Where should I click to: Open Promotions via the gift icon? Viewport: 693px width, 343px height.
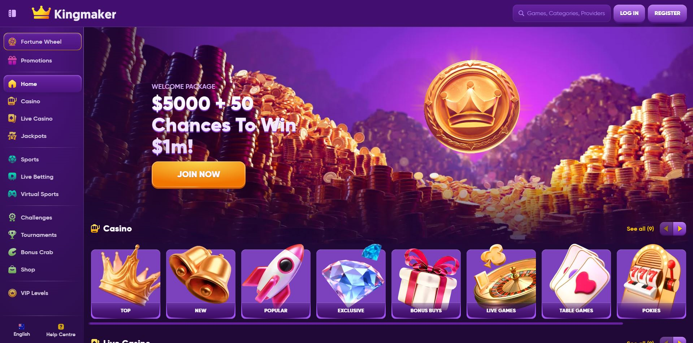coord(43,60)
